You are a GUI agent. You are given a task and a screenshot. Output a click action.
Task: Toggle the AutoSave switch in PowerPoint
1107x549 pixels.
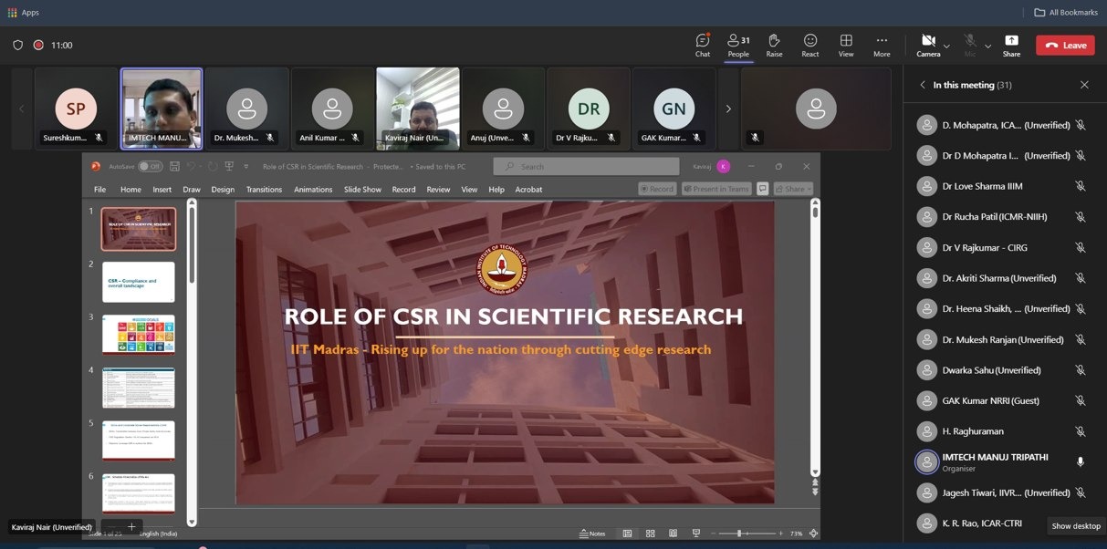click(150, 166)
